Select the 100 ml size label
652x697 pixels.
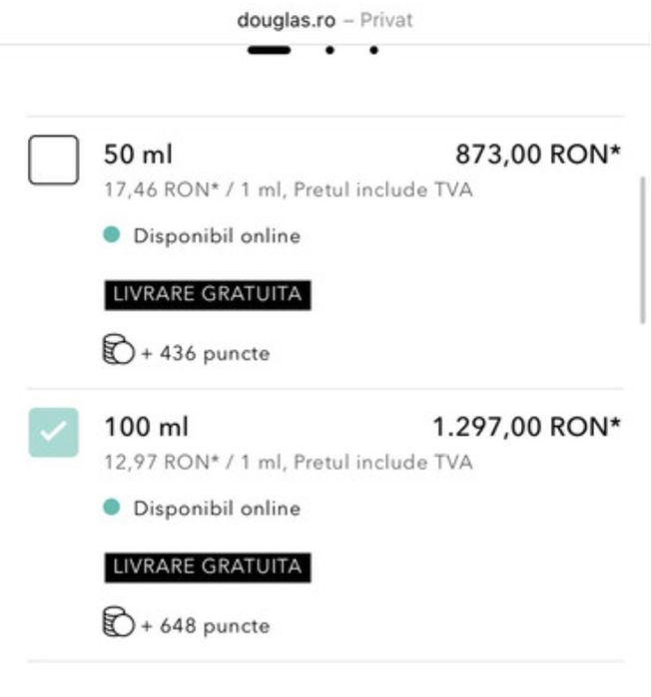click(x=147, y=427)
